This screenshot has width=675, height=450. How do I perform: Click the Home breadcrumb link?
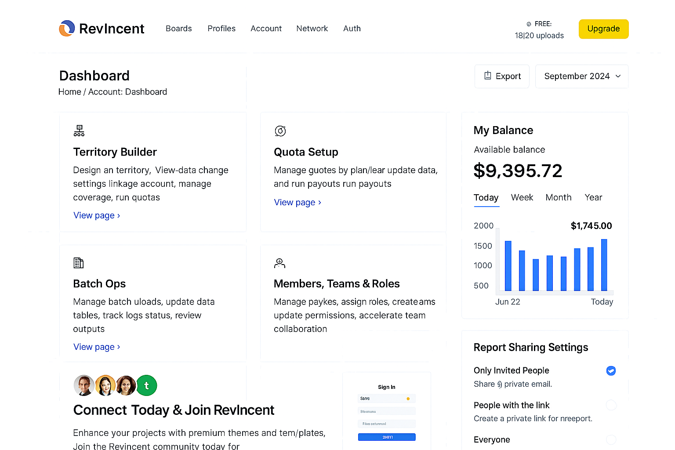[70, 92]
